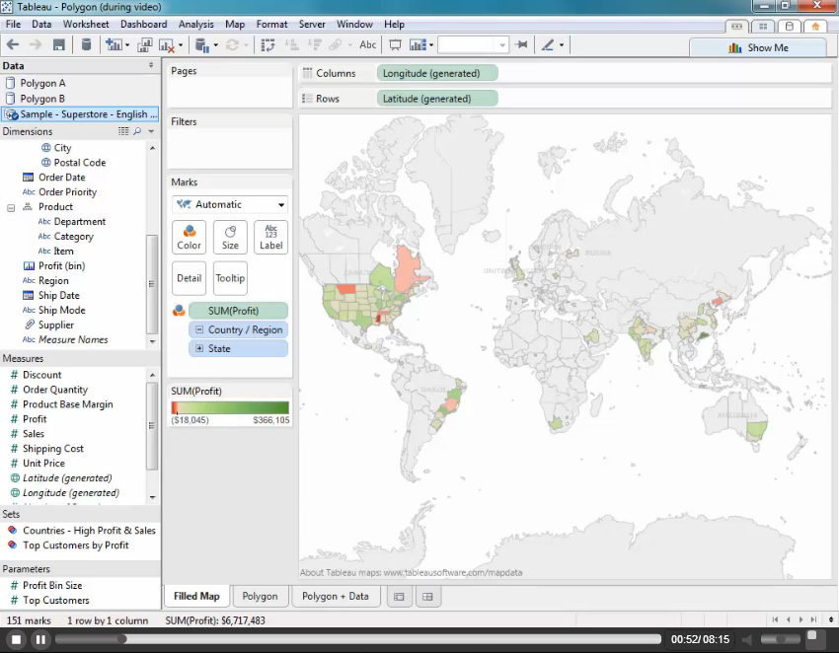Click the Show Me button

(x=758, y=47)
